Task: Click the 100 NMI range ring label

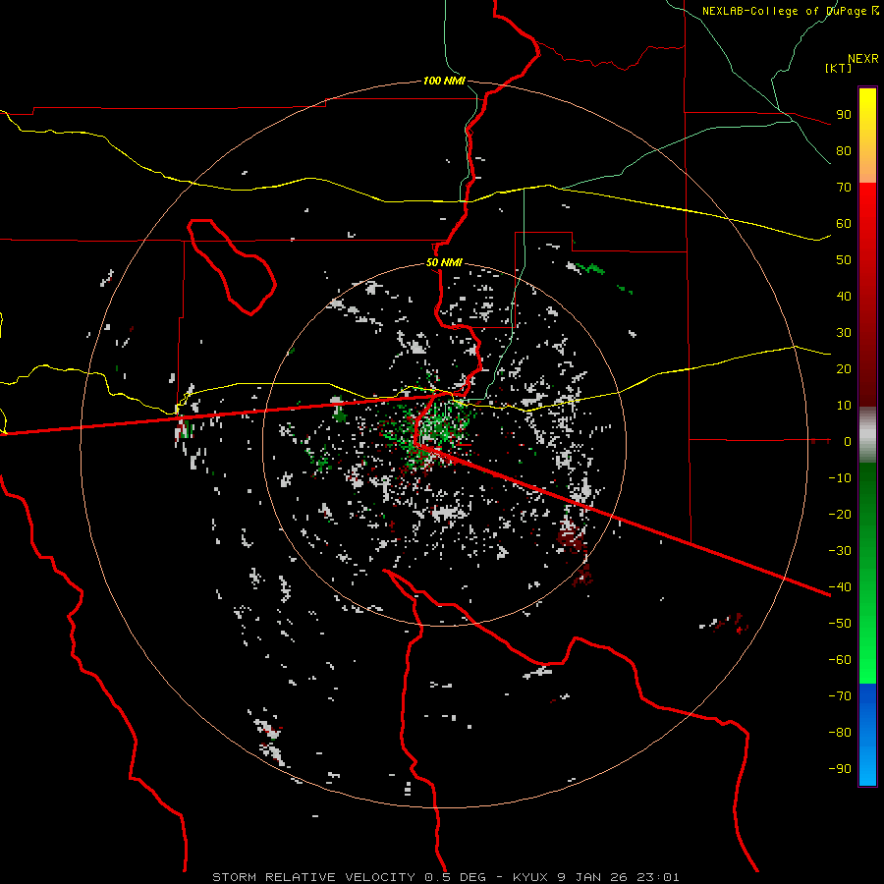Action: 444,81
